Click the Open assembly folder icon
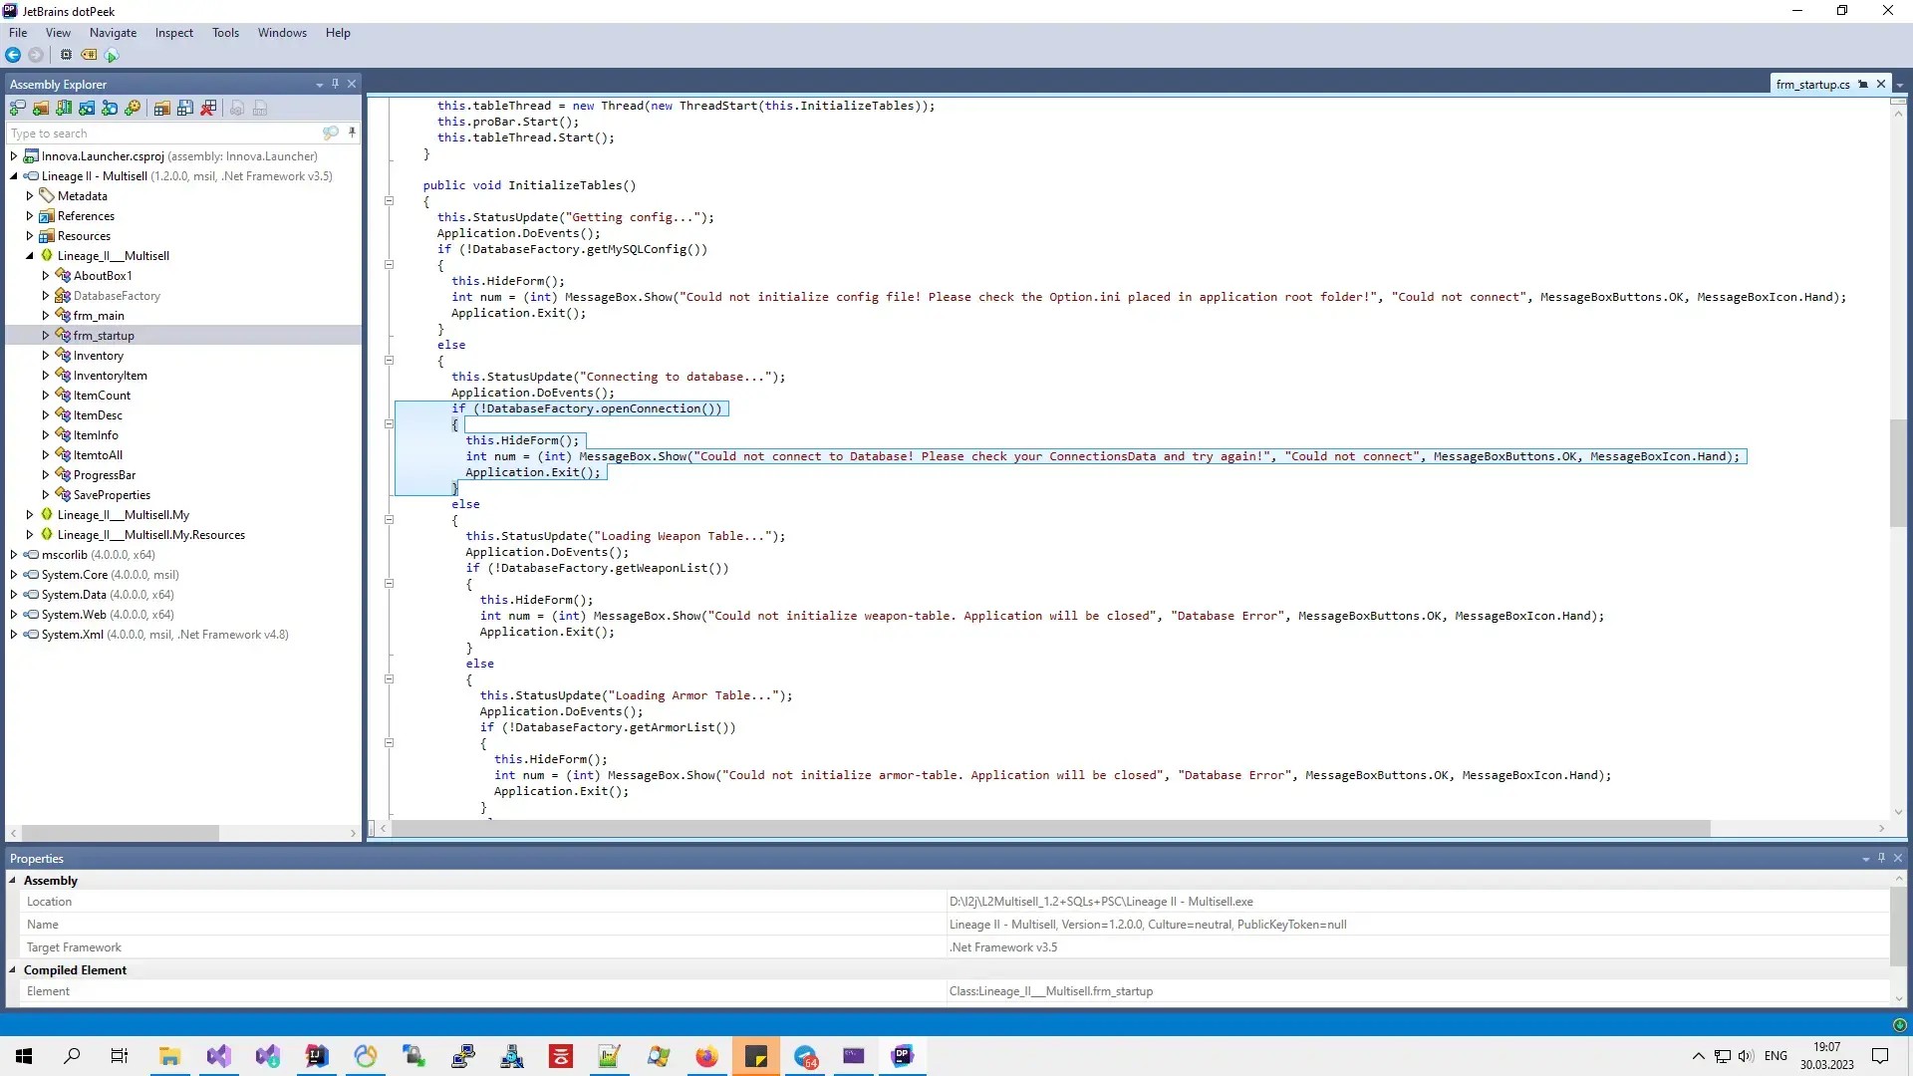 click(x=41, y=108)
